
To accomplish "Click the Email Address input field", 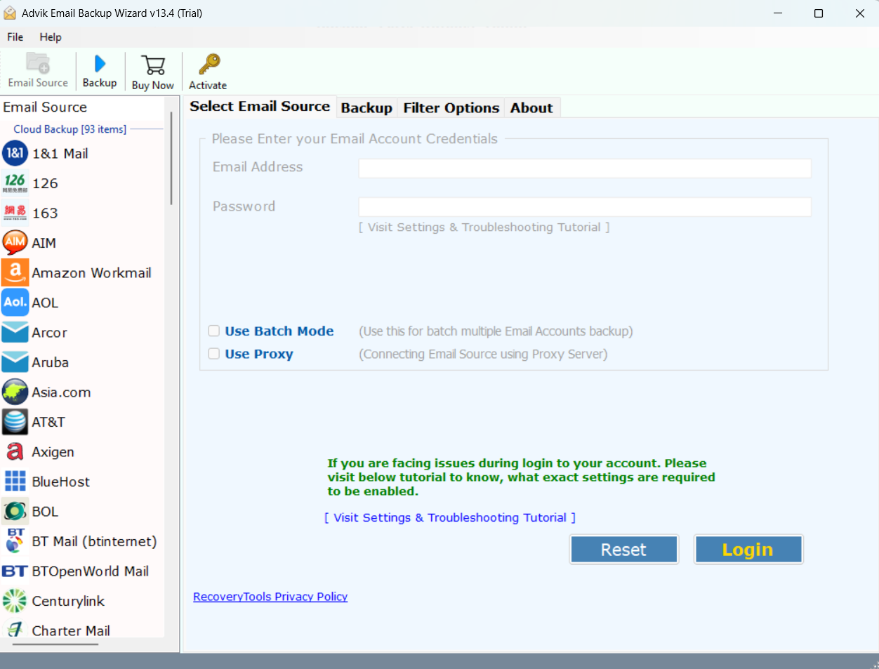I will pos(585,168).
